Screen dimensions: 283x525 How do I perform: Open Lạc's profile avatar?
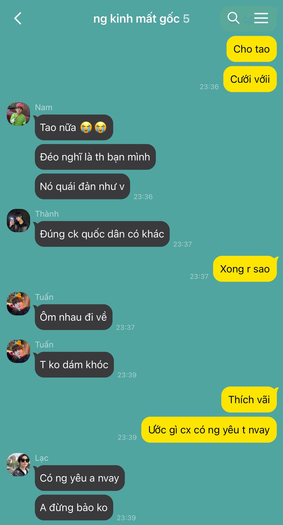coord(19,464)
